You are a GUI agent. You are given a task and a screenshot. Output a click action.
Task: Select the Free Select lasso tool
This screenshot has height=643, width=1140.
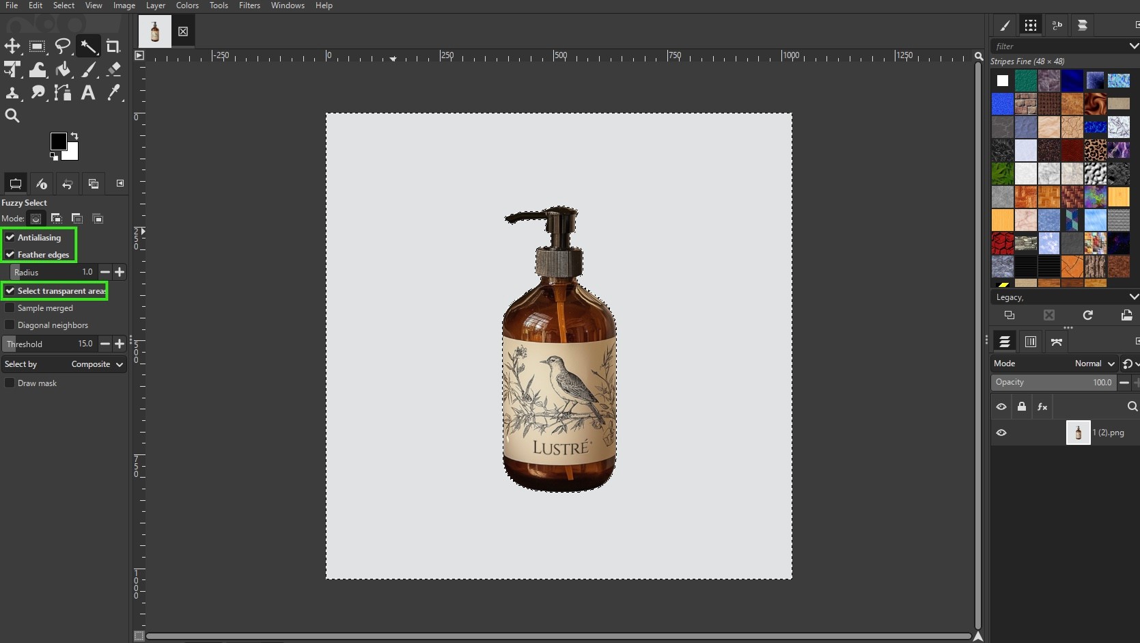[x=63, y=46]
